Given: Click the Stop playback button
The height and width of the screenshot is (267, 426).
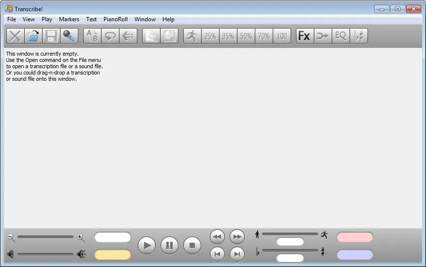Looking at the screenshot, I should click(x=192, y=246).
